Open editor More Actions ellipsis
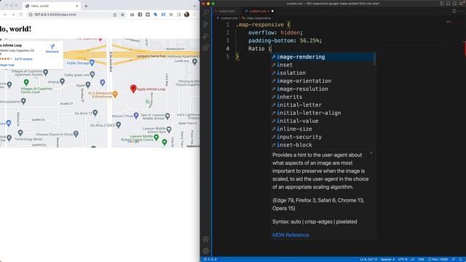 coord(461,11)
